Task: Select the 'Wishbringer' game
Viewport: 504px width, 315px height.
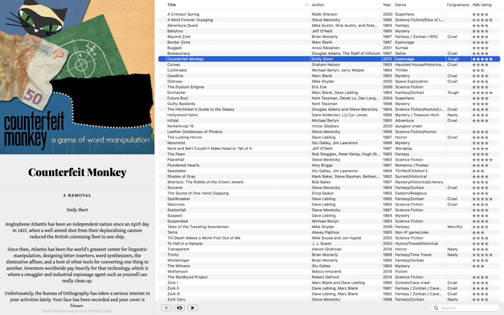Action: point(329,260)
